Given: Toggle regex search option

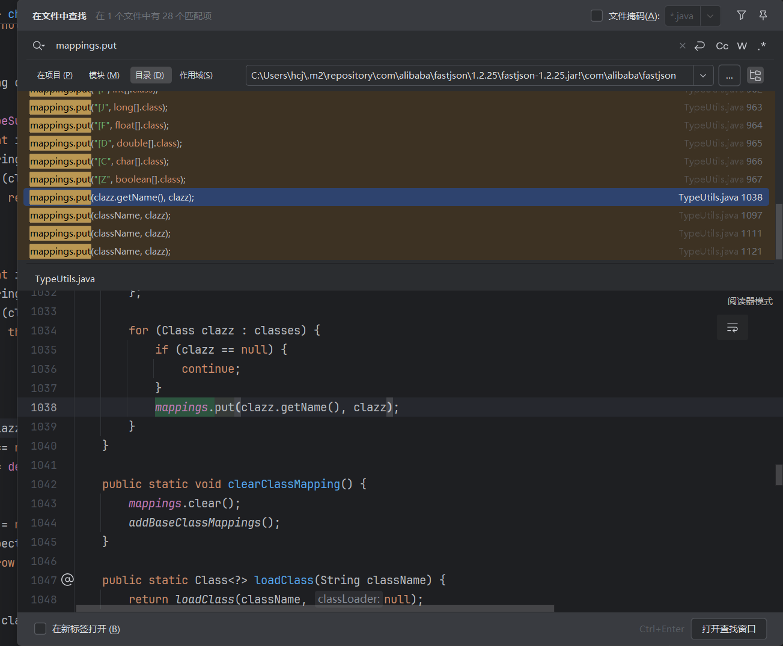Looking at the screenshot, I should point(762,46).
